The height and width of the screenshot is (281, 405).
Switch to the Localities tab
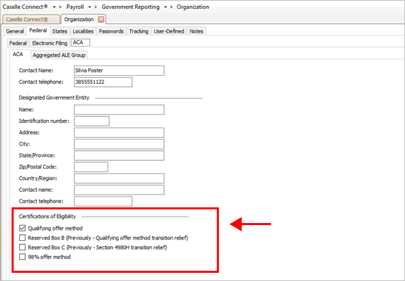click(83, 31)
